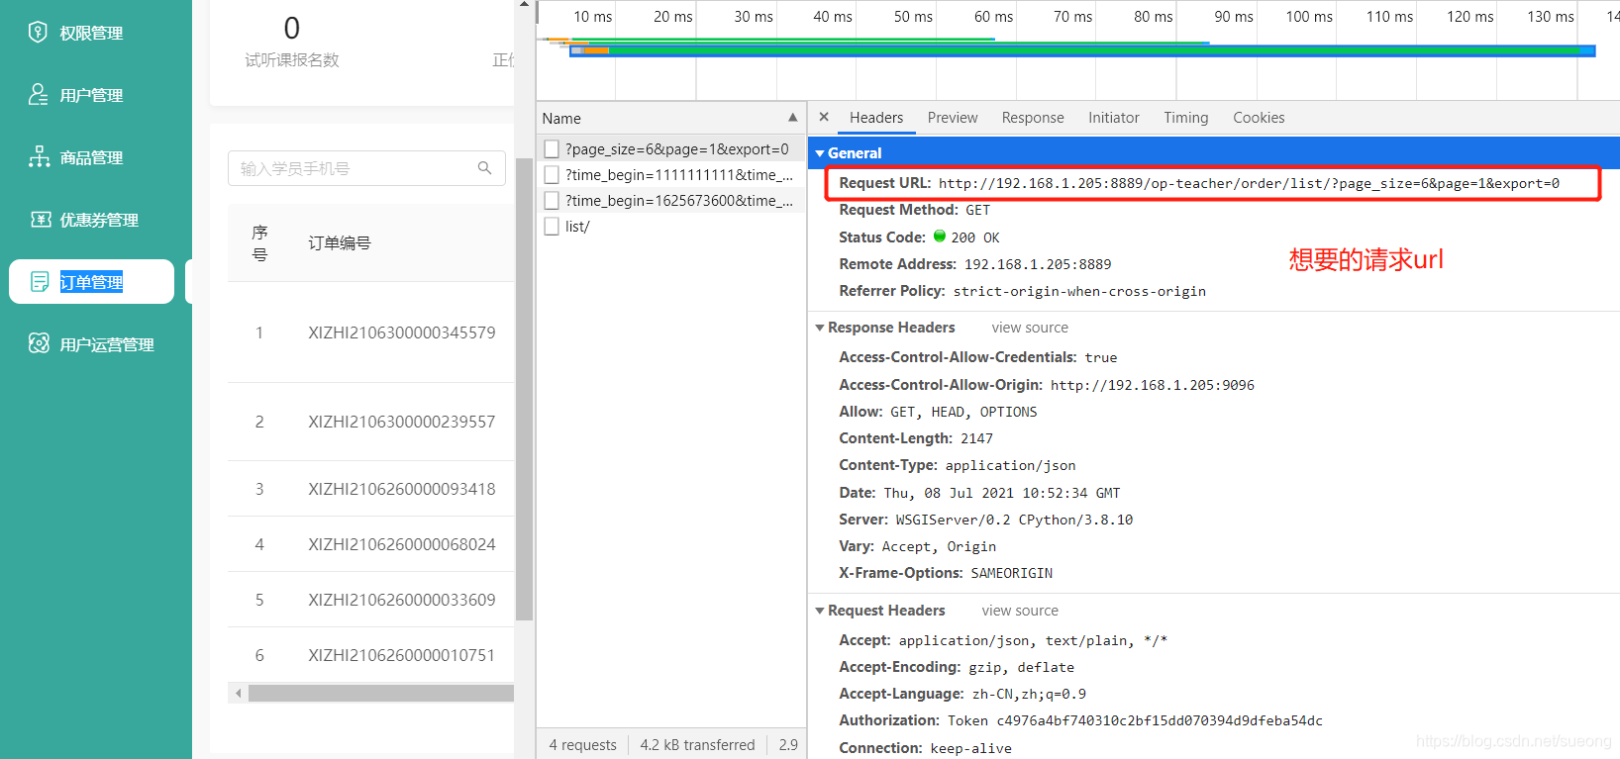Switch to the Timing tab
Image resolution: width=1620 pixels, height=759 pixels.
tap(1186, 118)
